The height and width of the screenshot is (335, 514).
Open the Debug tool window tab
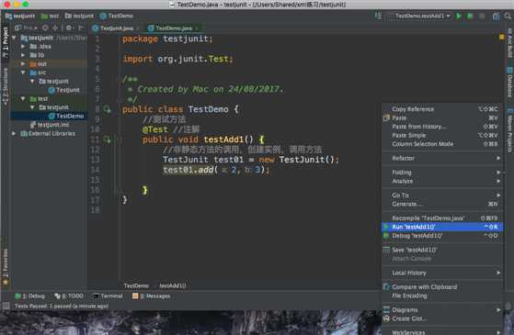coord(29,296)
